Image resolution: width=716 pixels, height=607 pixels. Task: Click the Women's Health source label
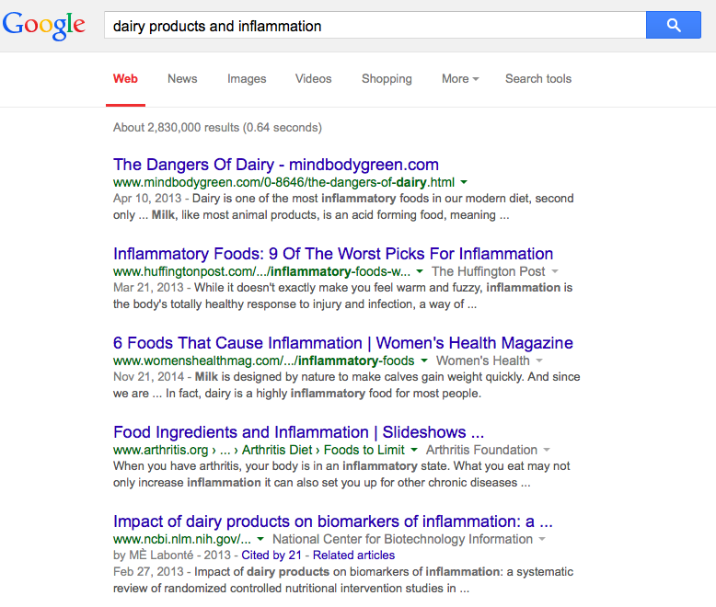[483, 361]
